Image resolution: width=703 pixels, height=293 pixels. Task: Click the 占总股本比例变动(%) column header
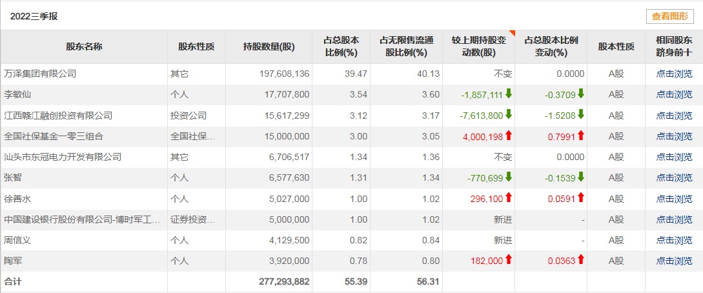551,46
